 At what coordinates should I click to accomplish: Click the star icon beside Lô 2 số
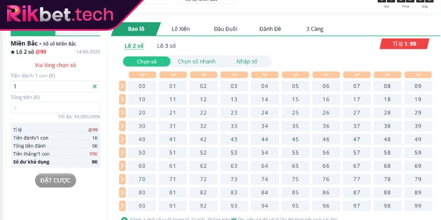[x=13, y=52]
